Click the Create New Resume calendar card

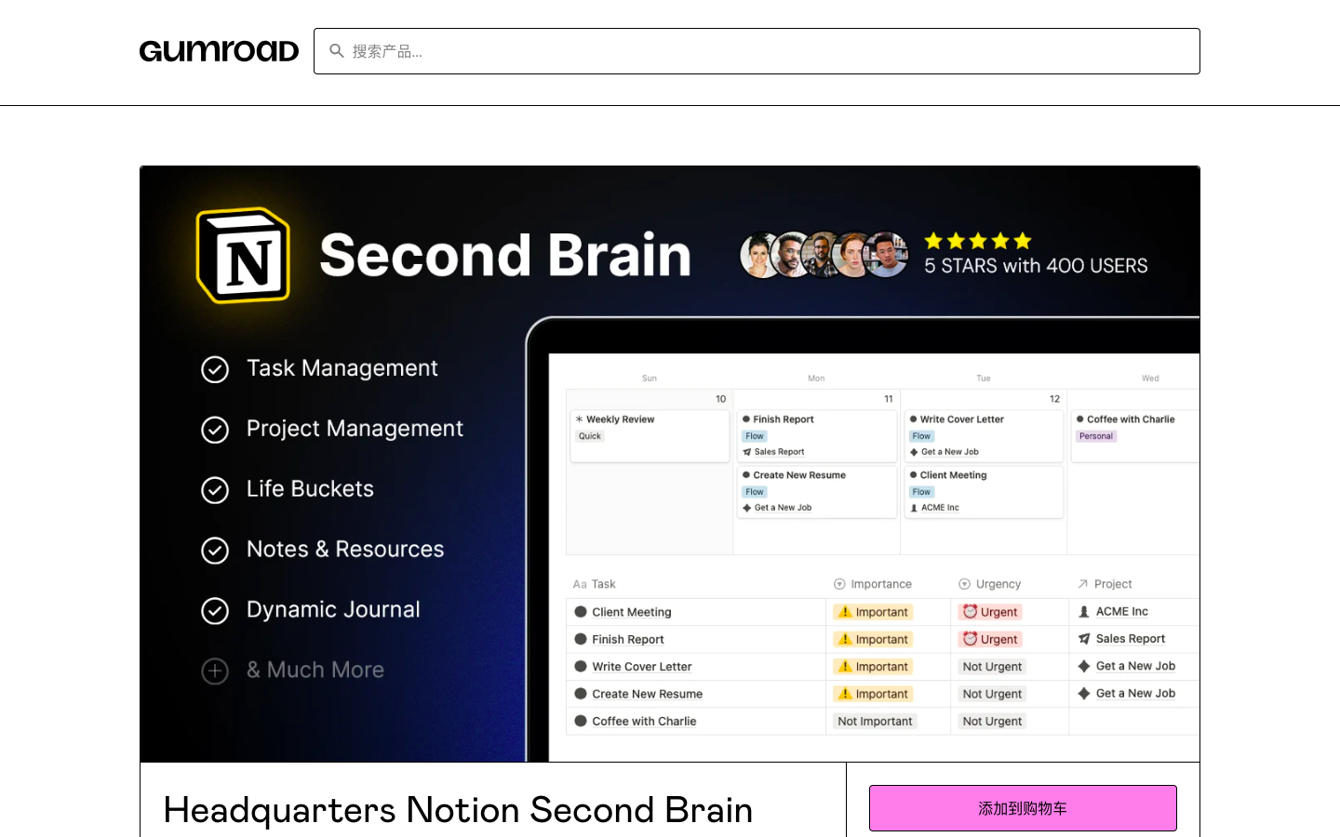(x=816, y=492)
